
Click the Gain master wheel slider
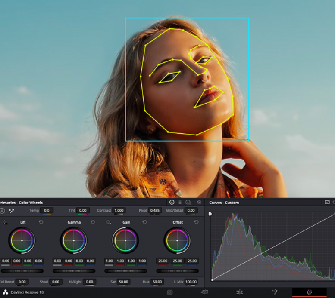point(125,271)
